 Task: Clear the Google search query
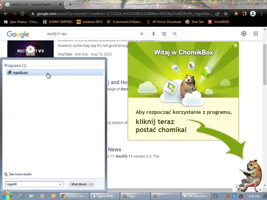point(142,34)
